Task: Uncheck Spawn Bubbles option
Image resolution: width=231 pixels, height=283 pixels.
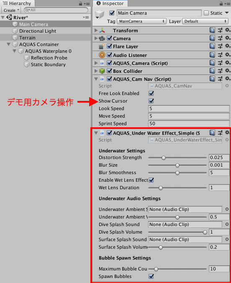Action: (151, 276)
